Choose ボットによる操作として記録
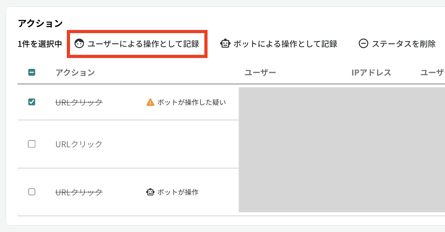 [279, 44]
